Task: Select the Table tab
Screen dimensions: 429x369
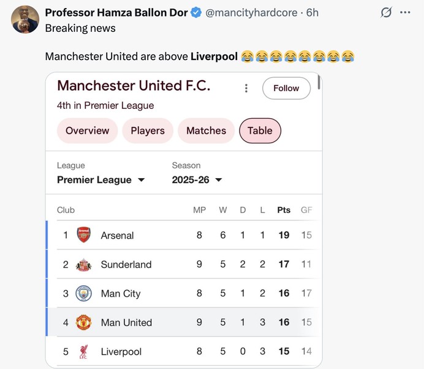Action: pyautogui.click(x=260, y=130)
